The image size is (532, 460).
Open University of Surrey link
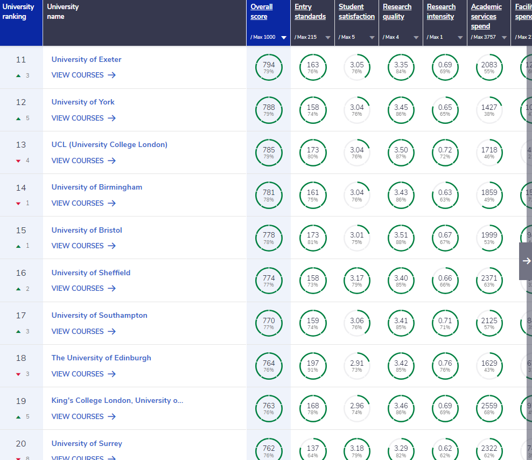(87, 443)
